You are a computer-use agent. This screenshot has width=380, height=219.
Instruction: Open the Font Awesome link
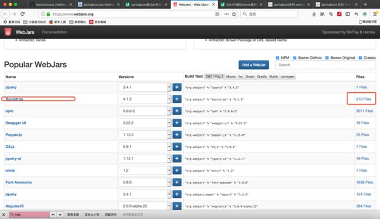coord(19,182)
